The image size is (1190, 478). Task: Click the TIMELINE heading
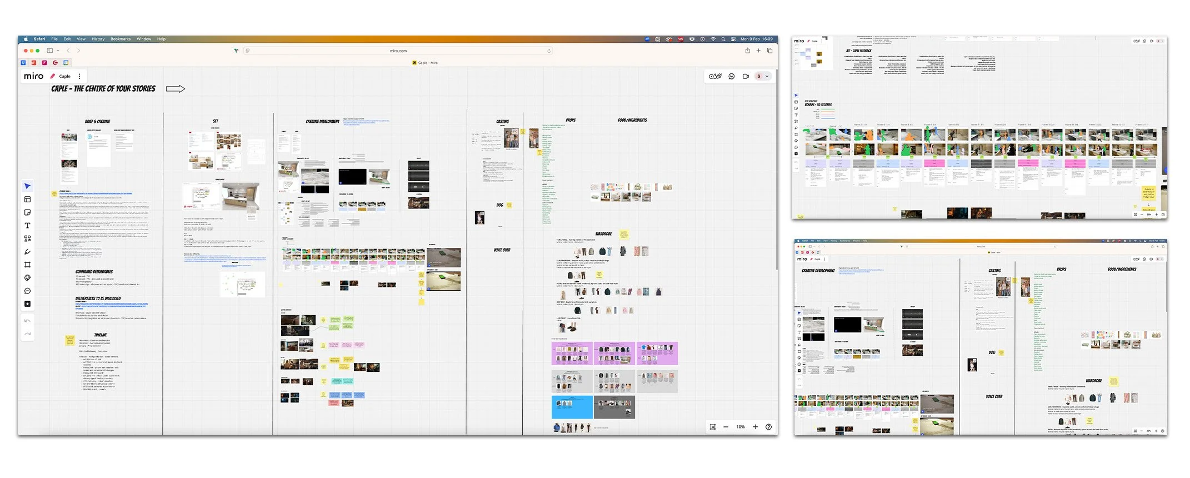101,335
